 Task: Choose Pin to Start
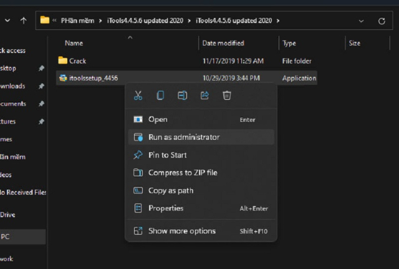tap(201, 155)
